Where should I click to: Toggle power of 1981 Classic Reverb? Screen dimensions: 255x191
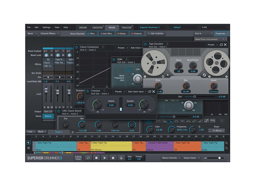coord(58,111)
